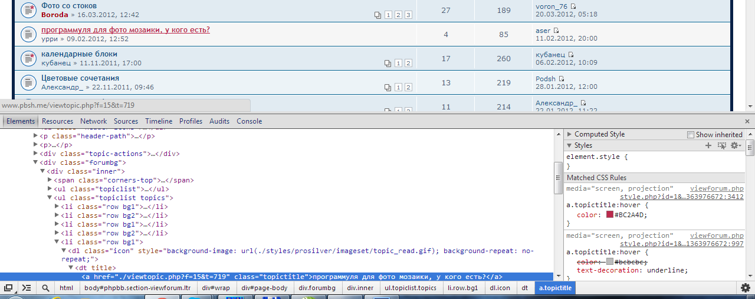Open the DevTools console drawer icon
755x299 pixels.
click(x=27, y=288)
